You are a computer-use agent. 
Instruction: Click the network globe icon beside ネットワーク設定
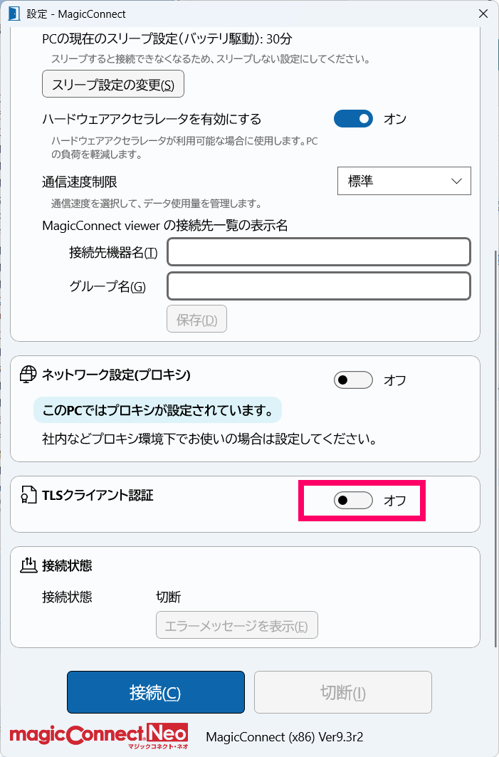28,375
